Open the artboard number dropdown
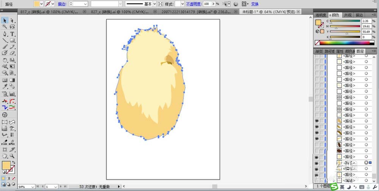This screenshot has height=191, width=379. click(55, 187)
